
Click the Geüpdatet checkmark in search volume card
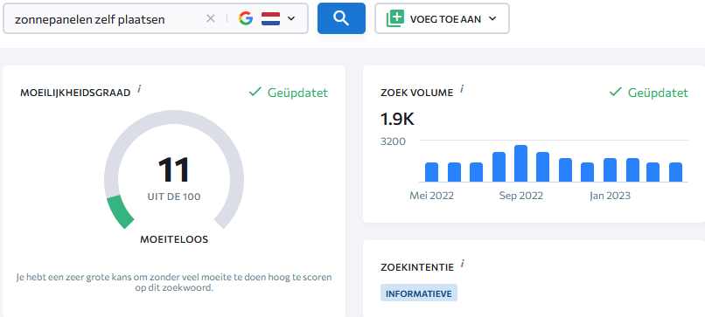click(x=615, y=92)
